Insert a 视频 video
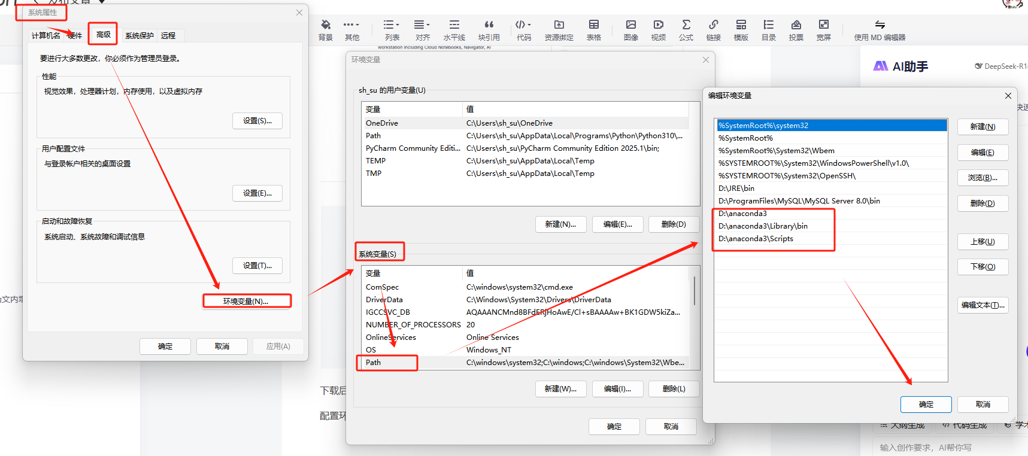 [659, 30]
